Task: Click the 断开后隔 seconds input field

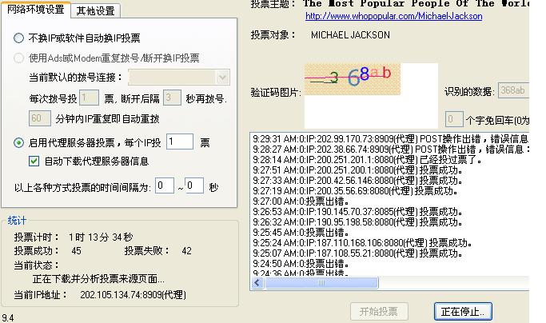Action: 172,98
